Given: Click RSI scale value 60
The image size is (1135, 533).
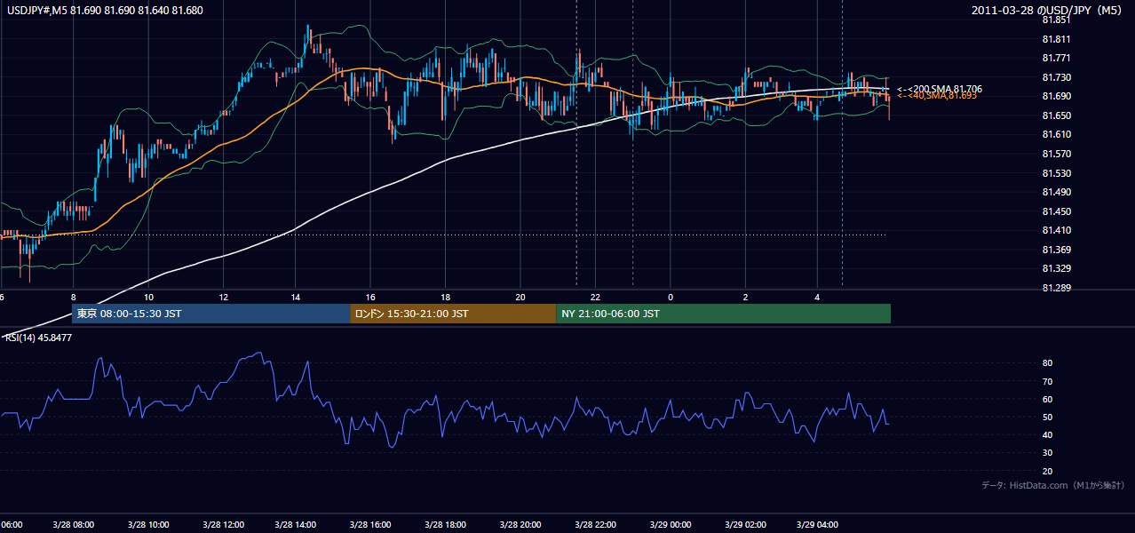Looking at the screenshot, I should click(x=1048, y=400).
